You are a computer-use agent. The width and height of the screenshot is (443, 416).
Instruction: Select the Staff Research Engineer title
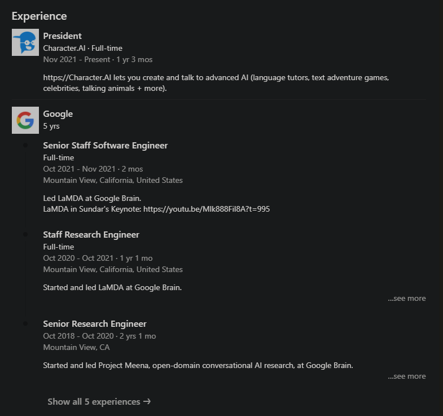(x=91, y=235)
